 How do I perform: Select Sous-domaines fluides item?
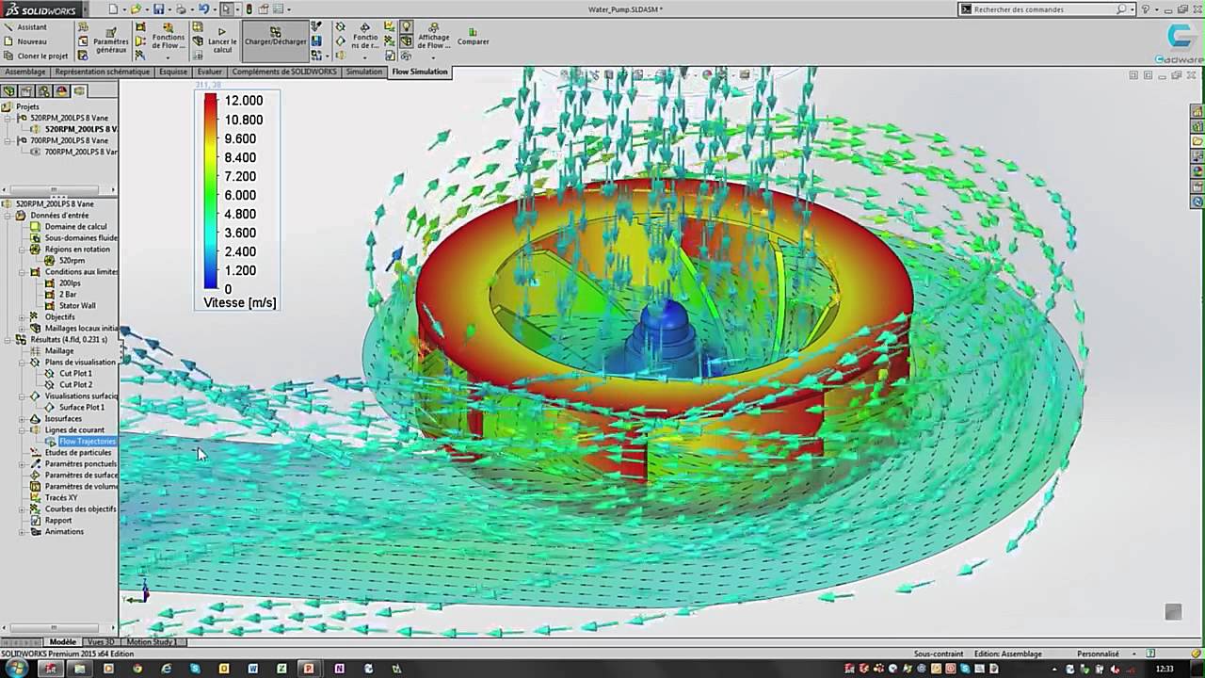[x=80, y=238]
